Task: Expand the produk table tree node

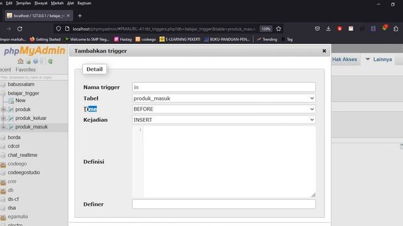Action: (3, 110)
